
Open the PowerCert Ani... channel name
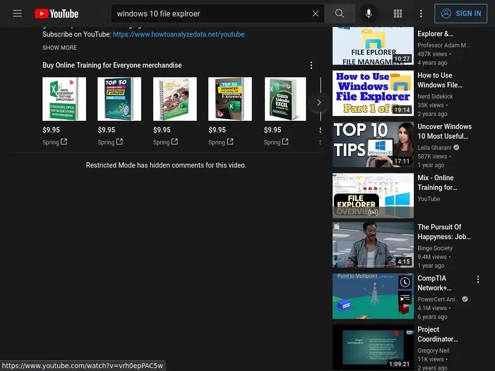tap(438, 300)
